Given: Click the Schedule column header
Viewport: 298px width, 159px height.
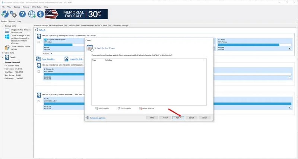Looking at the screenshot, I should (108, 60).
